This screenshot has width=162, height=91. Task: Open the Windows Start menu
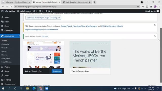coord(3,88)
